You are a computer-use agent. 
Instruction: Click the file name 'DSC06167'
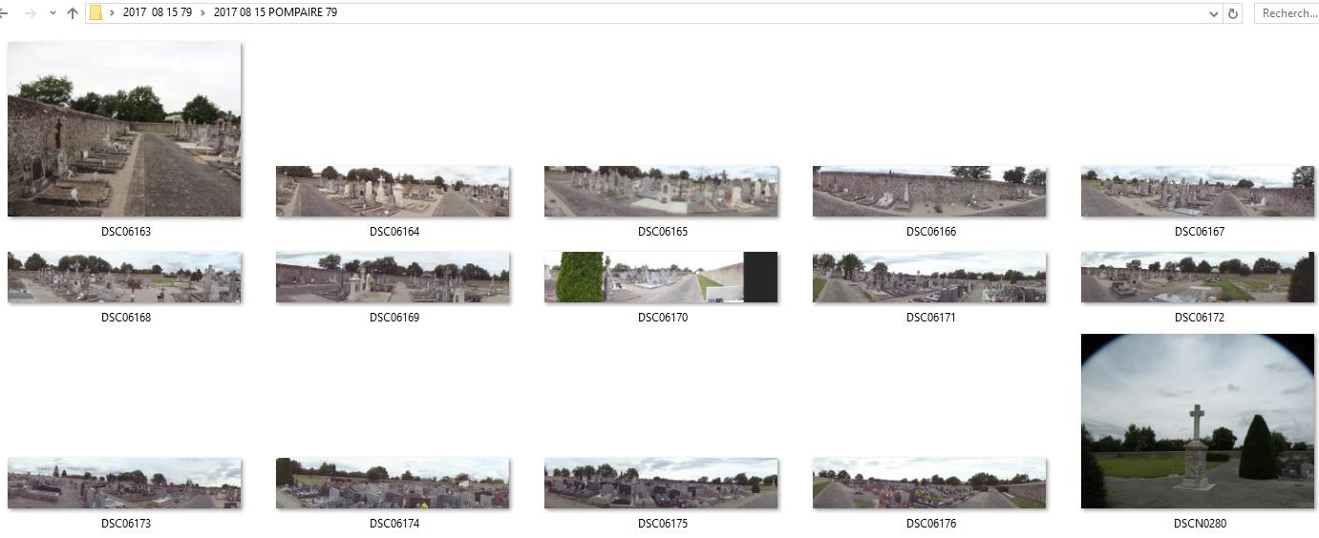1200,232
